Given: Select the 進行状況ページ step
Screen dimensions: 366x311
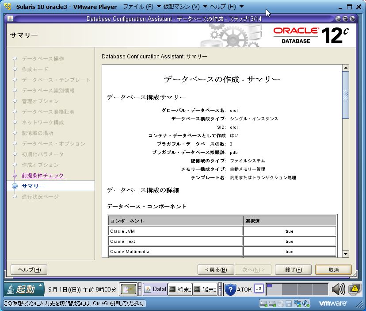Looking at the screenshot, I should [x=40, y=197].
